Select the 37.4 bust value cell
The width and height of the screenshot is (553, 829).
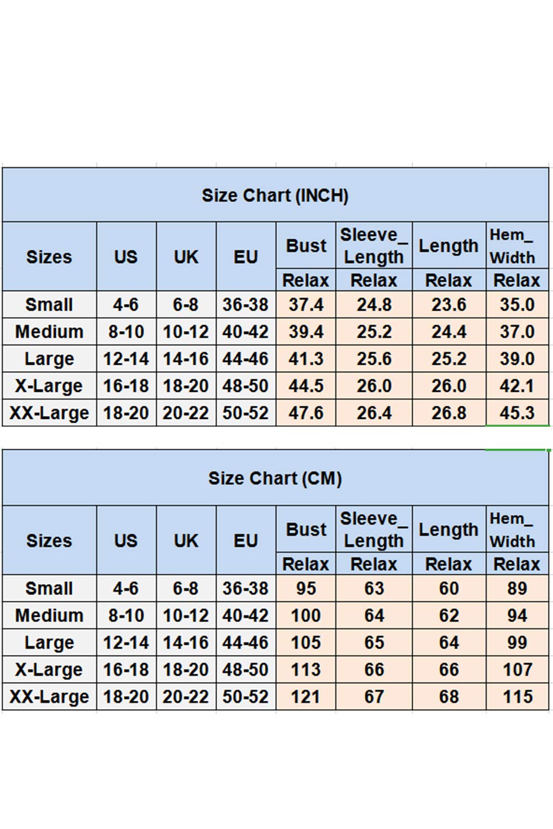click(306, 305)
